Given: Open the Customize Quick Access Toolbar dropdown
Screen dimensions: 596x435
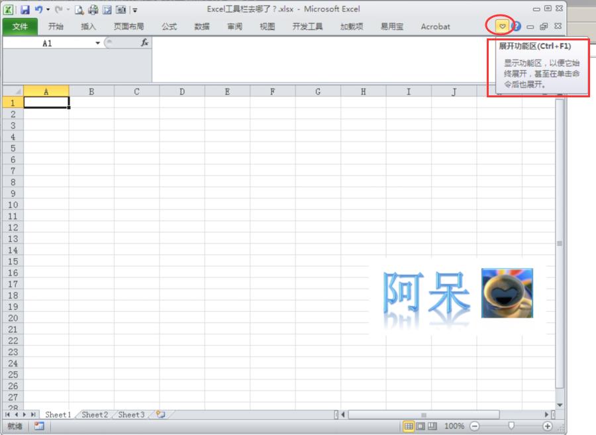Looking at the screenshot, I should [135, 9].
